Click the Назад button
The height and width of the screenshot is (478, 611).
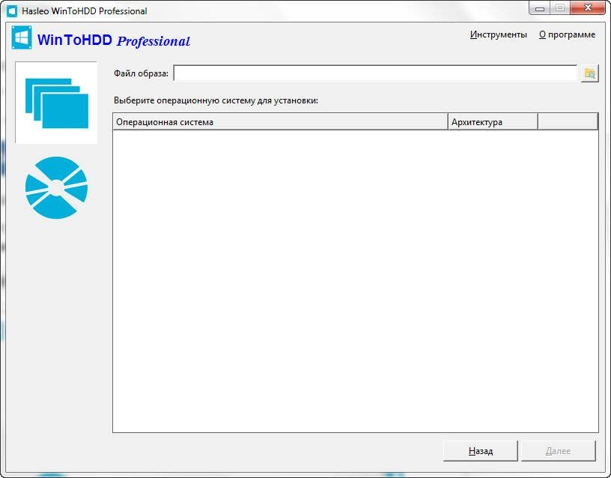481,451
